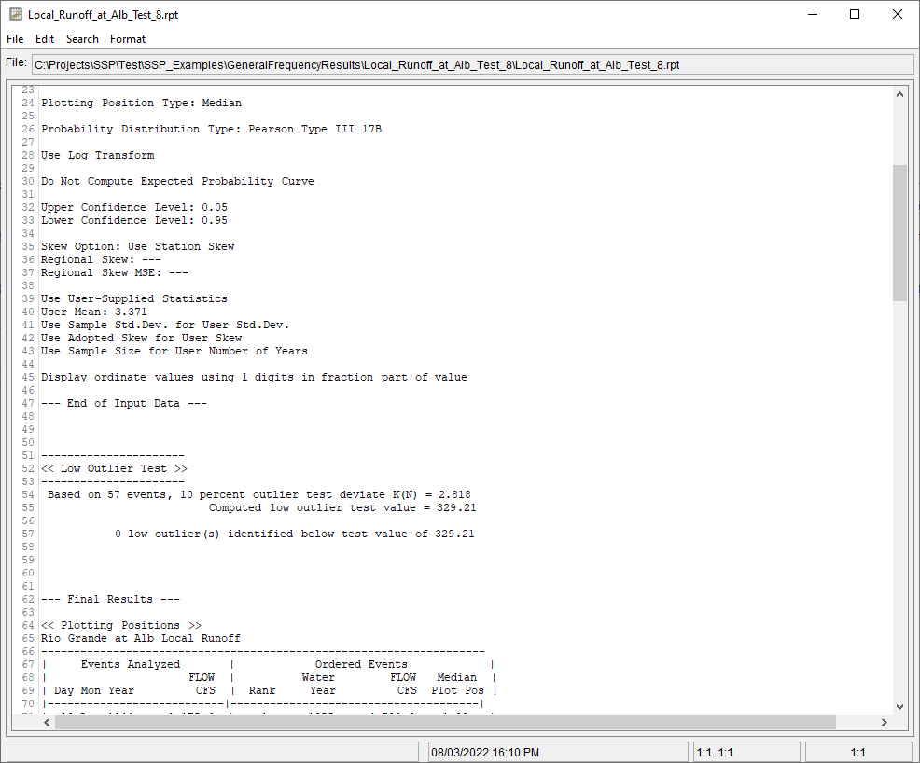Click 'Rio Grande at Alb Local Runoff' line

pos(141,639)
